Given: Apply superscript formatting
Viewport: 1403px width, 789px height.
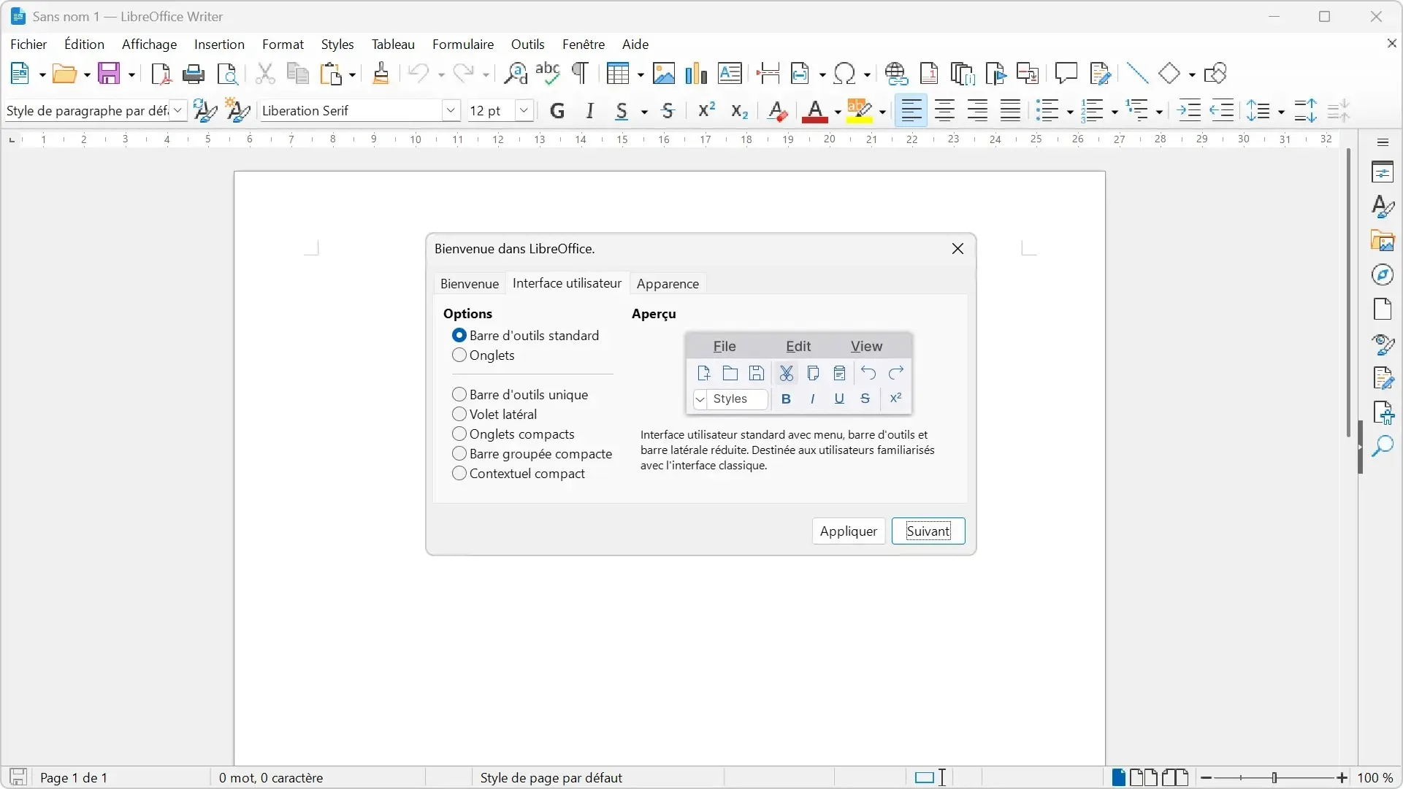Looking at the screenshot, I should pyautogui.click(x=705, y=109).
